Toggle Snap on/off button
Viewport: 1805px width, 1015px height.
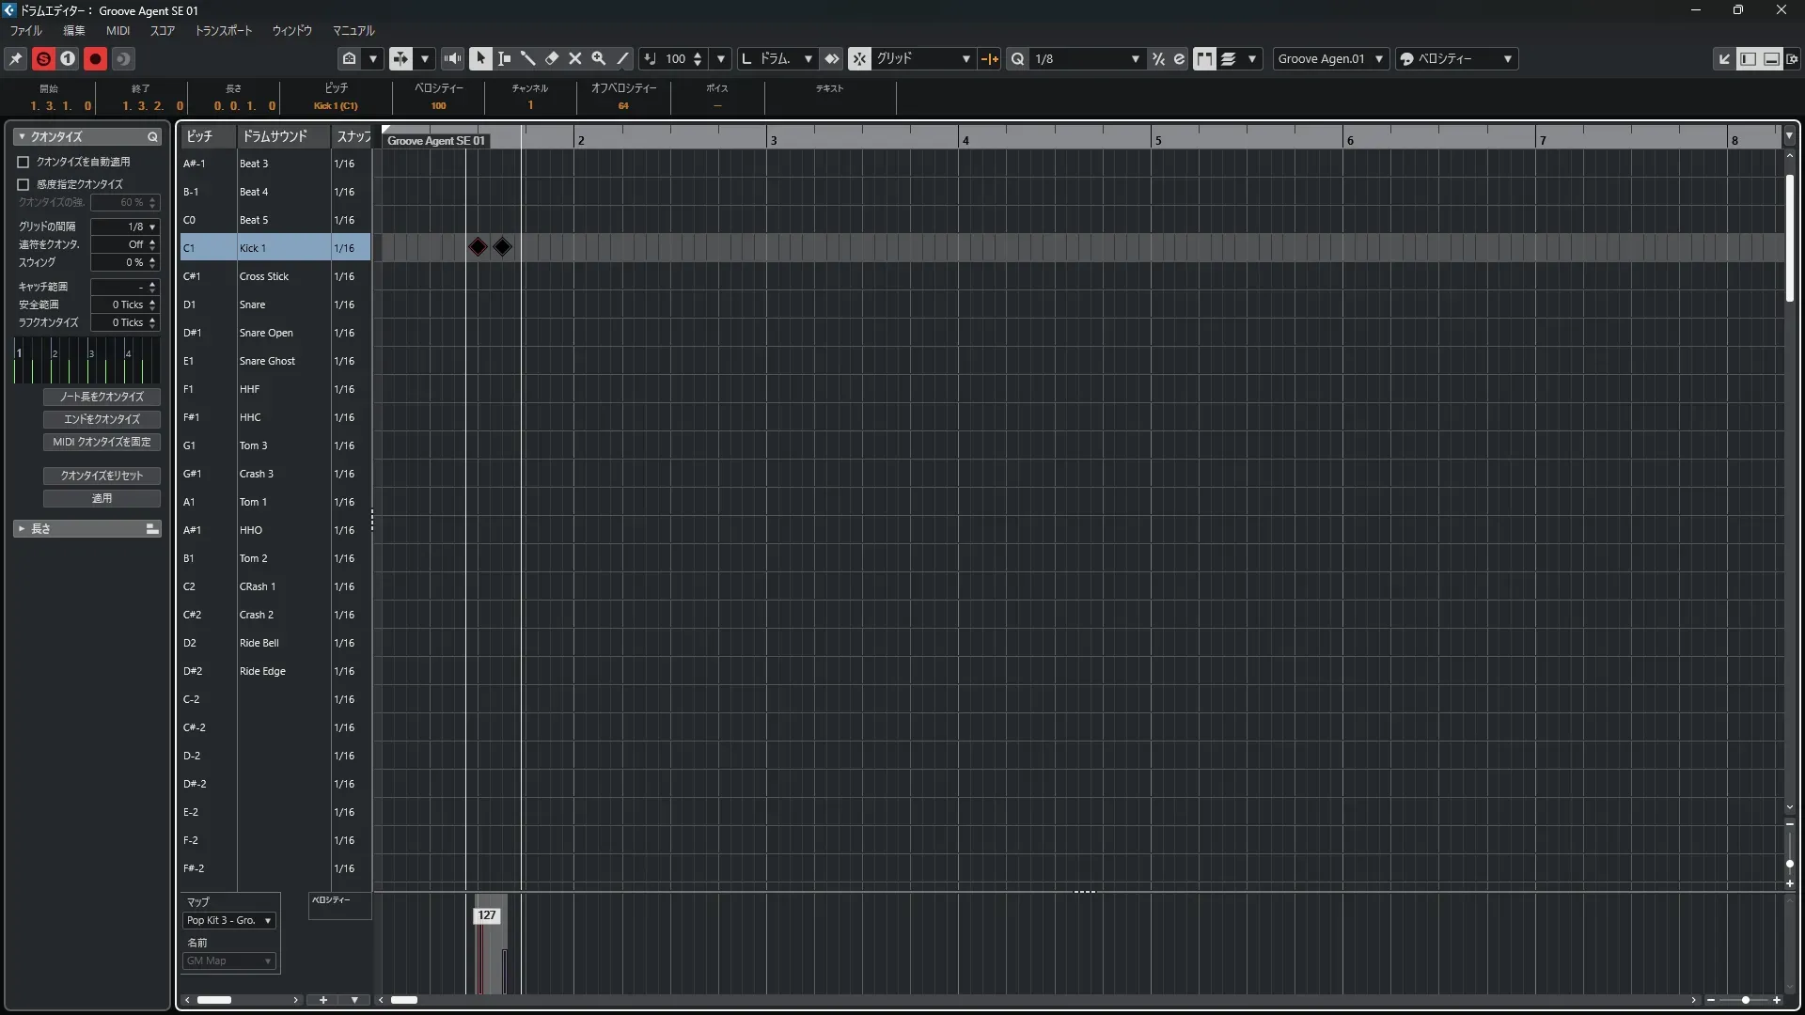pos(859,58)
